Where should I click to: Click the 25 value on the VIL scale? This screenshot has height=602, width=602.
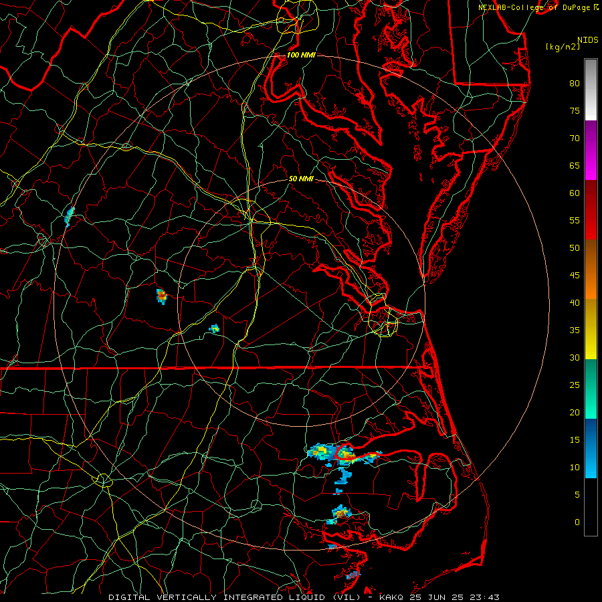(575, 385)
